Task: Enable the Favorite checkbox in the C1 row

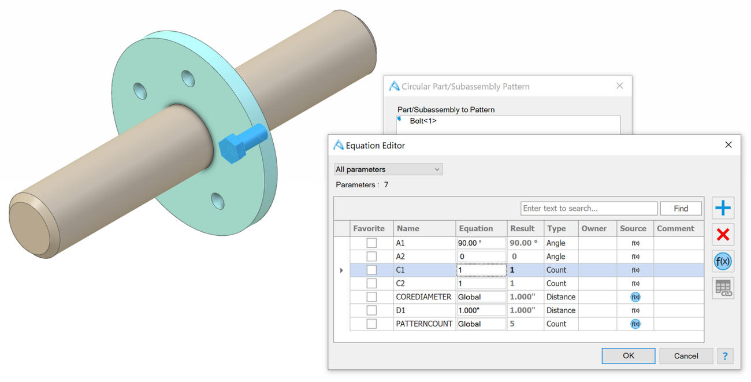Action: click(371, 270)
